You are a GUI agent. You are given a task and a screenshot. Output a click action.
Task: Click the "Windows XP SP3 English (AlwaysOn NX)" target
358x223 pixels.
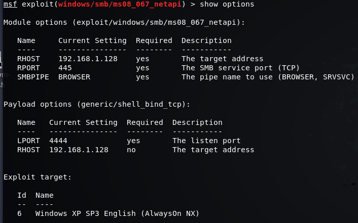117,213
